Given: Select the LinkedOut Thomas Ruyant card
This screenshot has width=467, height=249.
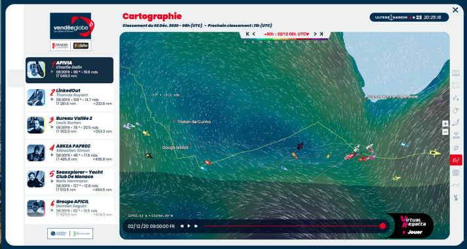Looking at the screenshot, I should point(70,98).
